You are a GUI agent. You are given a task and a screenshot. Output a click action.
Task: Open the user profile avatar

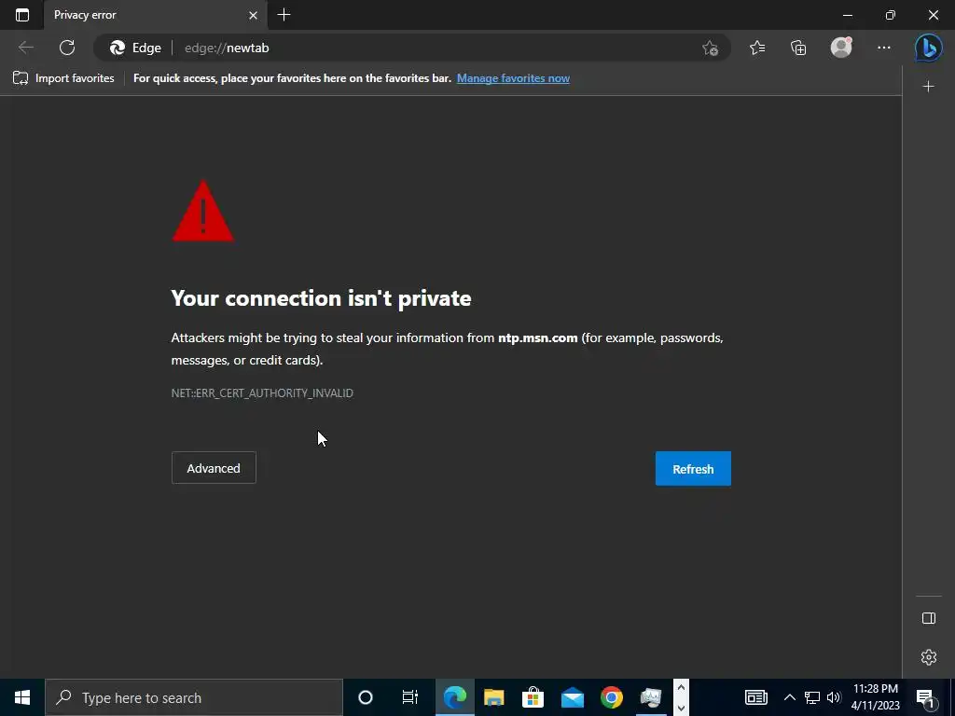pyautogui.click(x=841, y=48)
